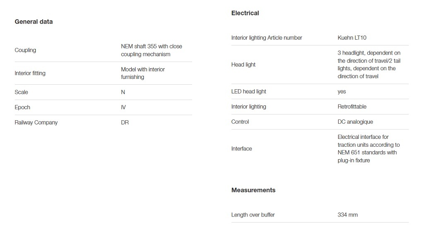Click the 3 headlight description text
Viewport: 424px width, 236px height.
click(x=369, y=64)
